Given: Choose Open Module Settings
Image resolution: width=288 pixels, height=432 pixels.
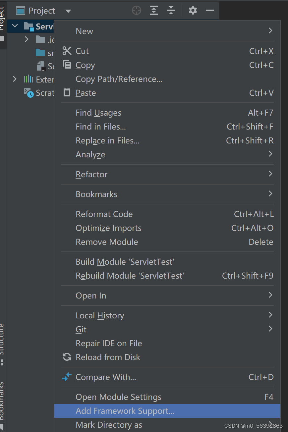Looking at the screenshot, I should (167, 397).
